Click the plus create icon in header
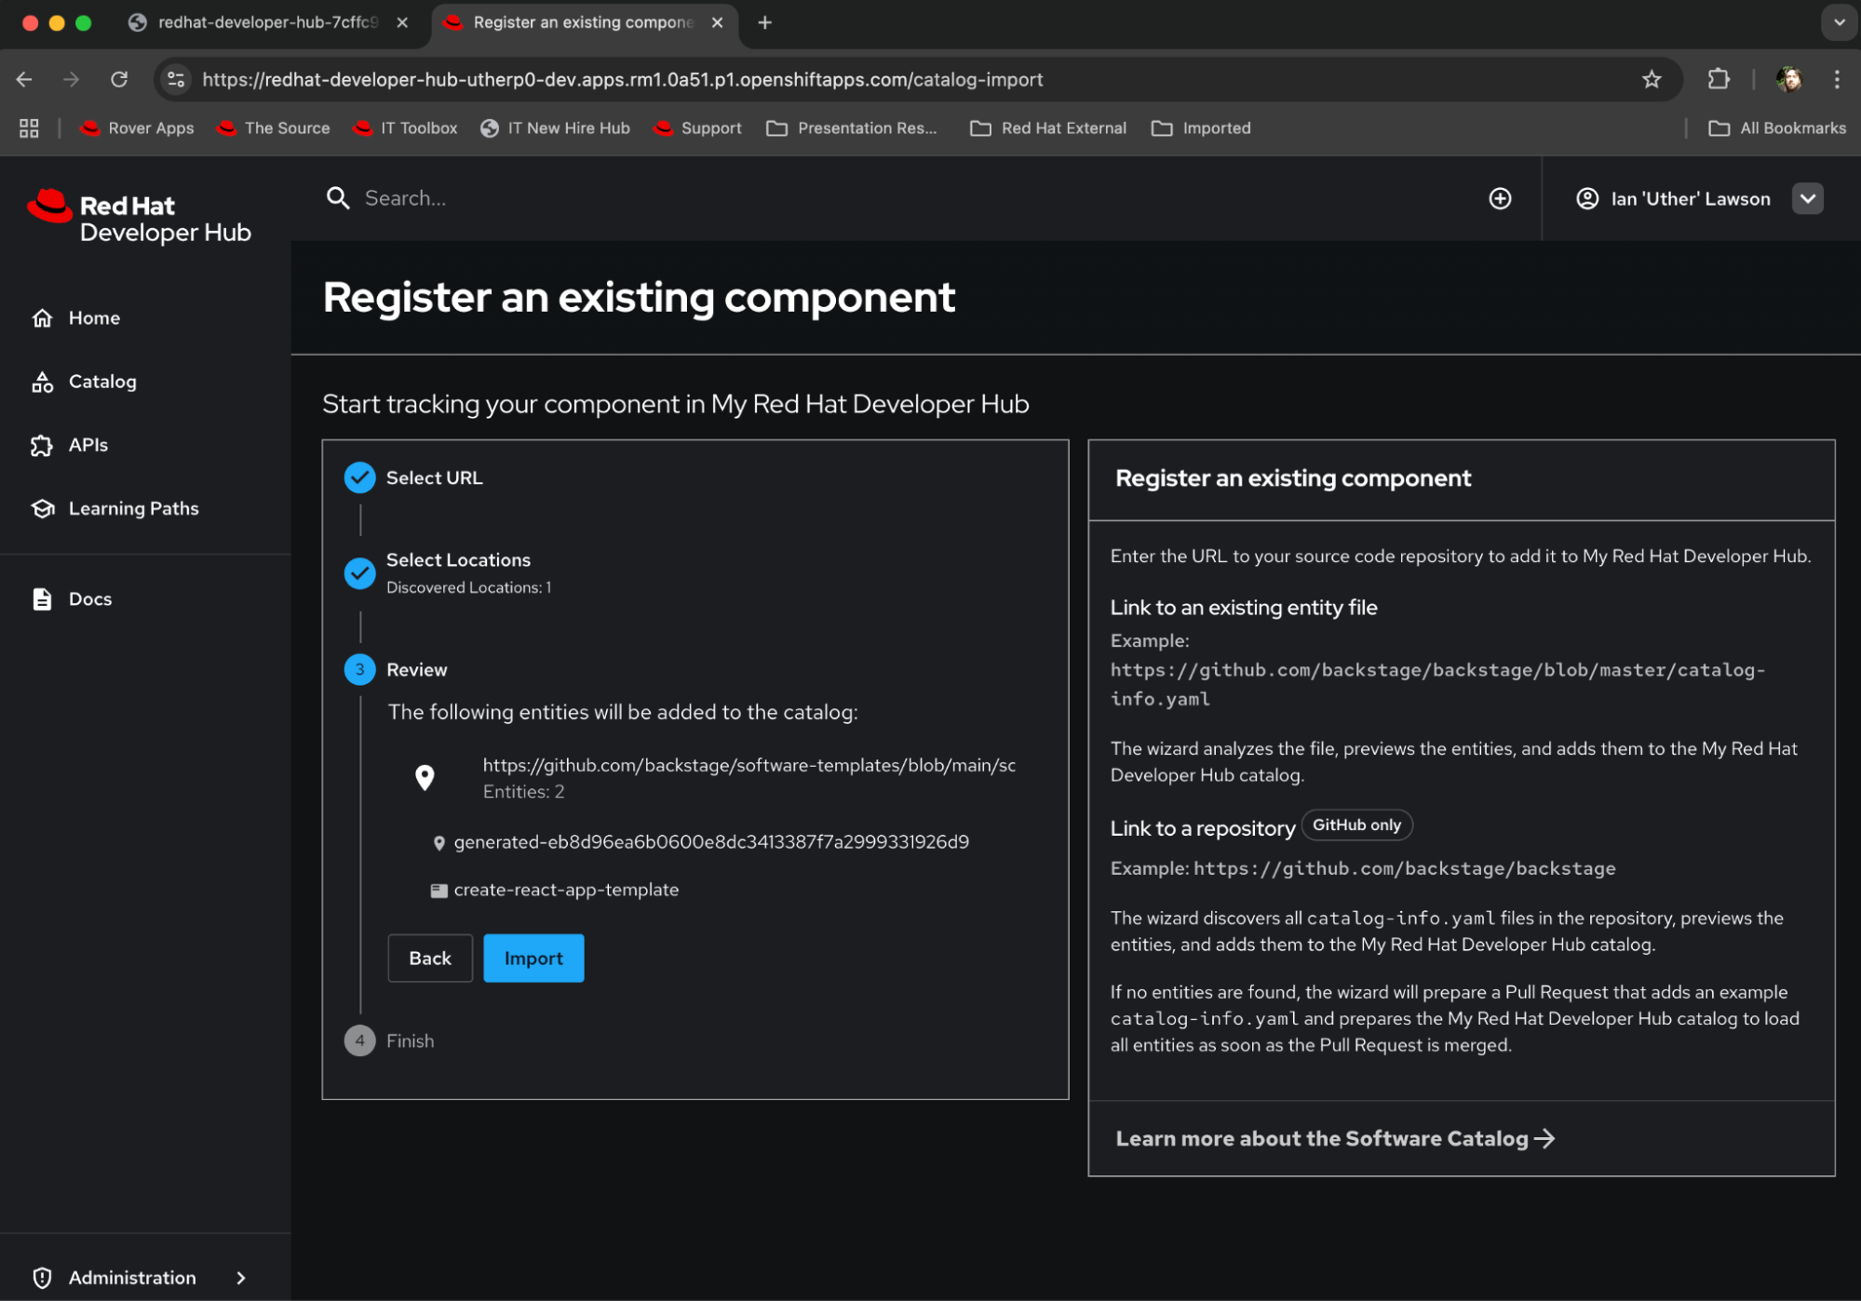Screen dimensions: 1861x1301 [1500, 198]
